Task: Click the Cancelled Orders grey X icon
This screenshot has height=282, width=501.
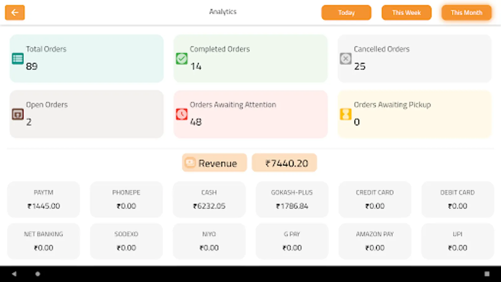Action: [345, 59]
